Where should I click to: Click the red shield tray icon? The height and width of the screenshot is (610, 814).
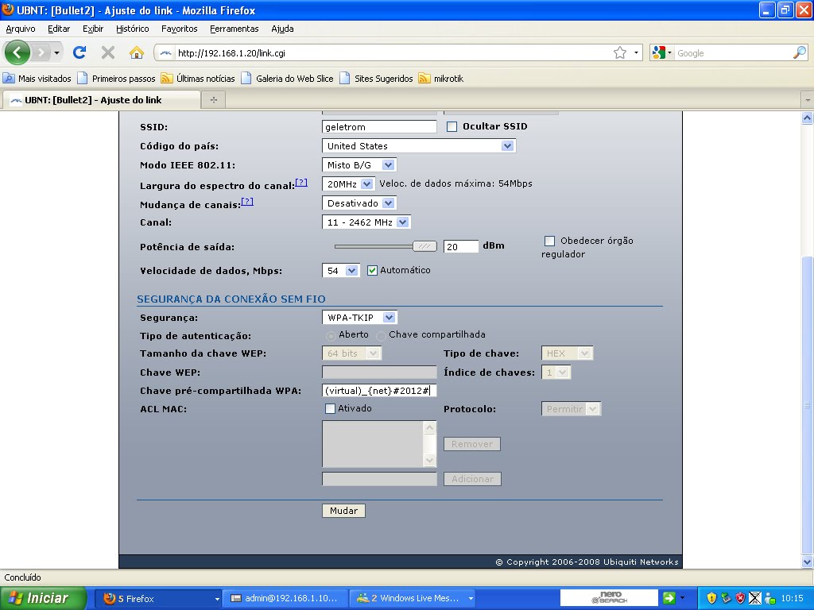pos(741,598)
